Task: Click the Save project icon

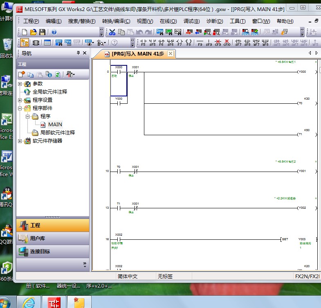Action: 42,32
